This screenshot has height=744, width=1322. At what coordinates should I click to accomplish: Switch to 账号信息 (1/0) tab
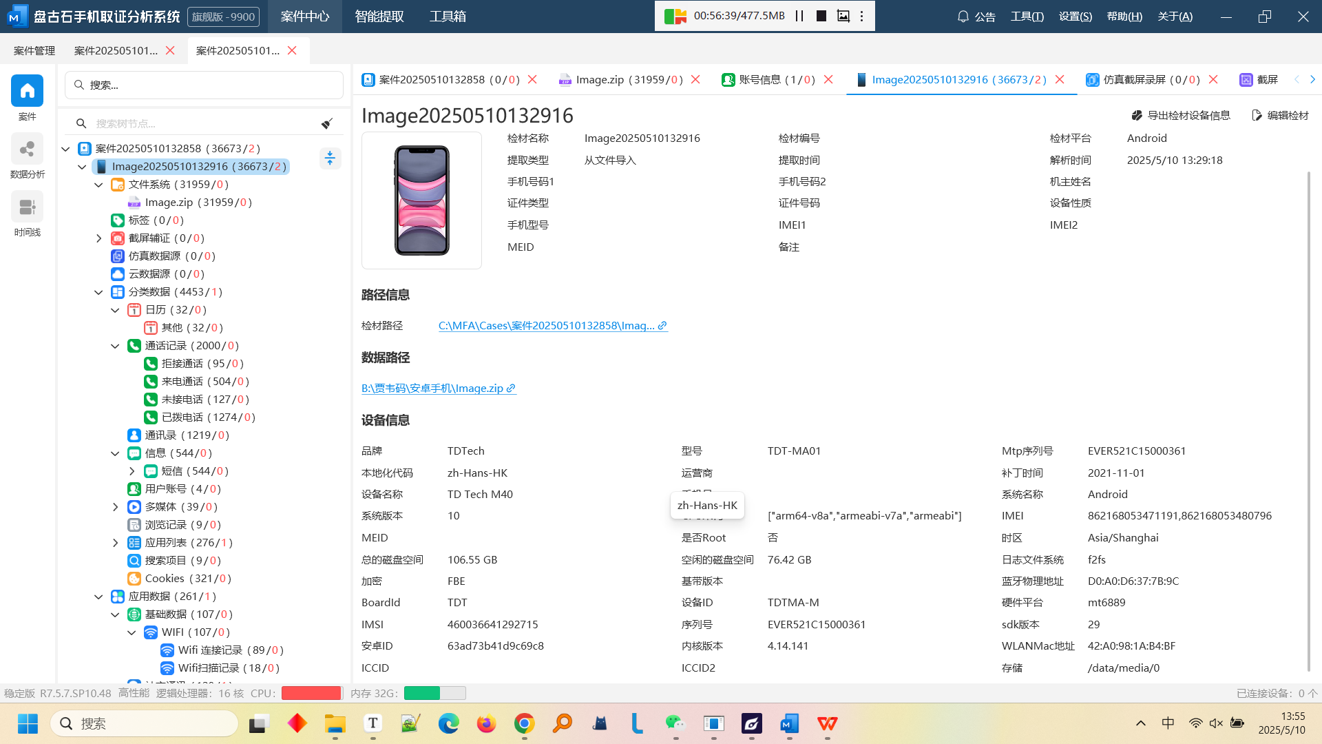click(x=769, y=80)
